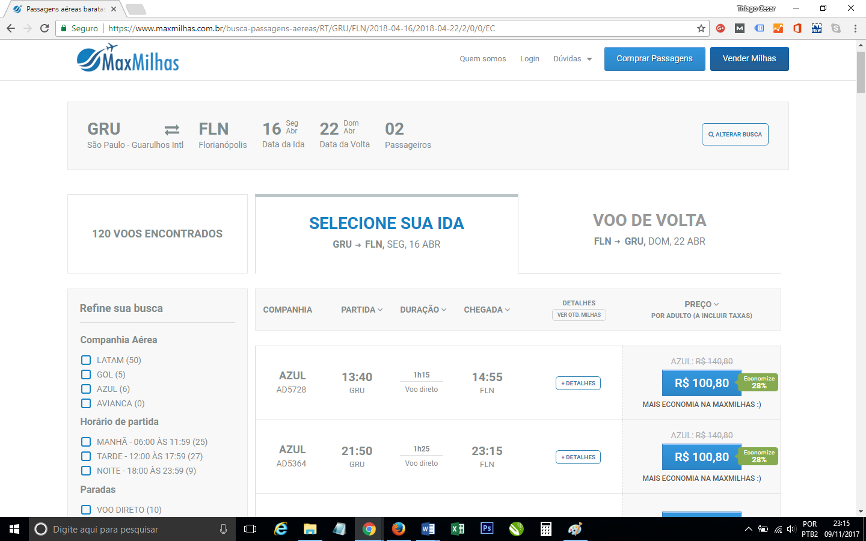Click the page vertical scrollbar thumb
Image resolution: width=866 pixels, height=541 pixels.
pyautogui.click(x=861, y=72)
